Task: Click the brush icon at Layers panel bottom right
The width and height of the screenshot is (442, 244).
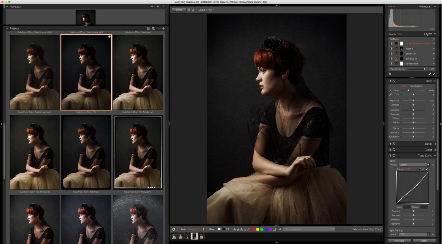Action: (434, 74)
